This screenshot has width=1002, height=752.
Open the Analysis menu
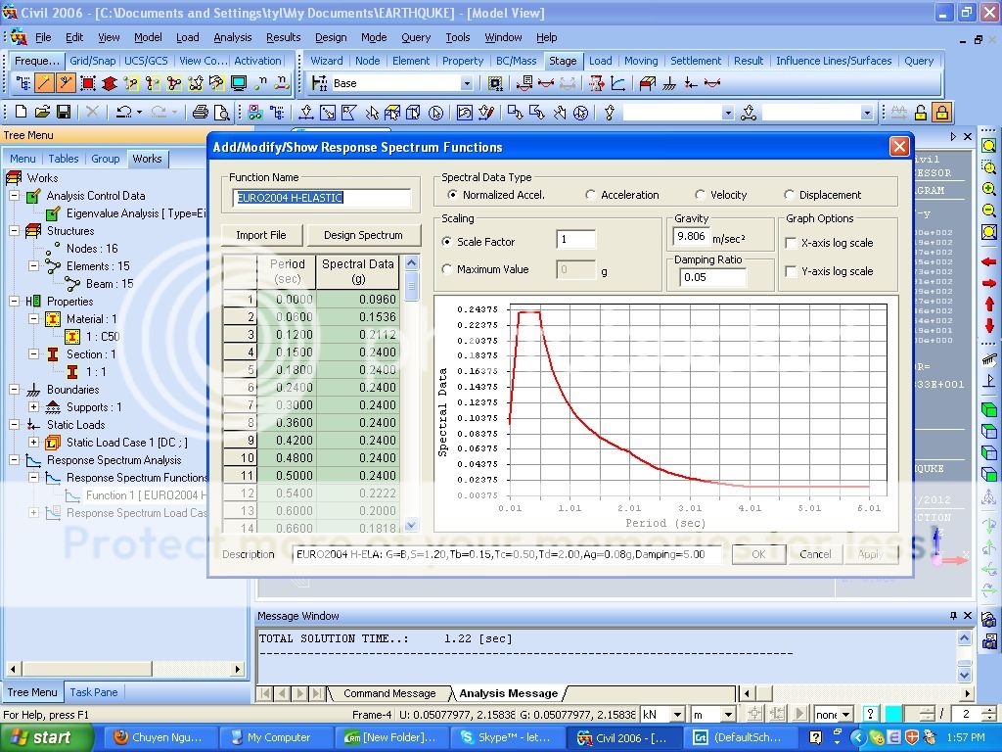tap(233, 38)
